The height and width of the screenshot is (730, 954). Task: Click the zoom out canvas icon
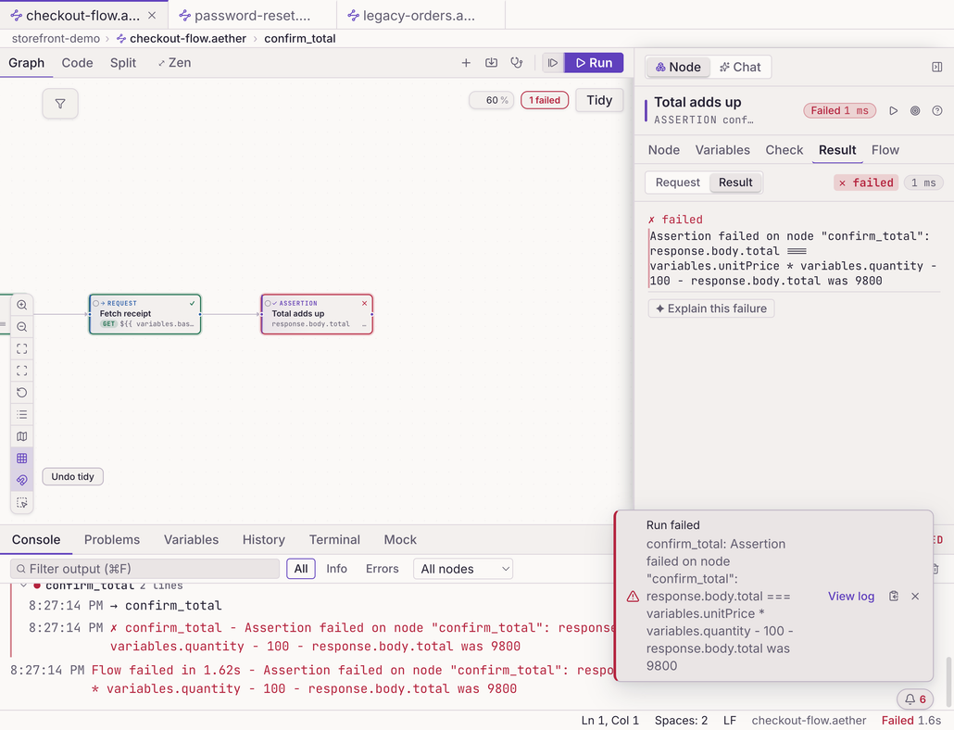[x=22, y=327]
